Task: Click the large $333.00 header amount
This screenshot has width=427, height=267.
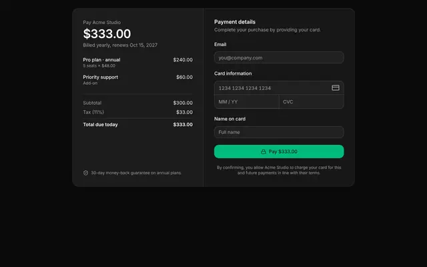Action: 107,34
